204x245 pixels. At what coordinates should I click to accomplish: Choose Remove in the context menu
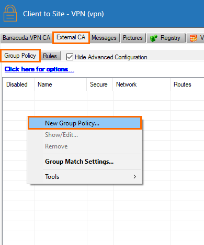pos(85,146)
